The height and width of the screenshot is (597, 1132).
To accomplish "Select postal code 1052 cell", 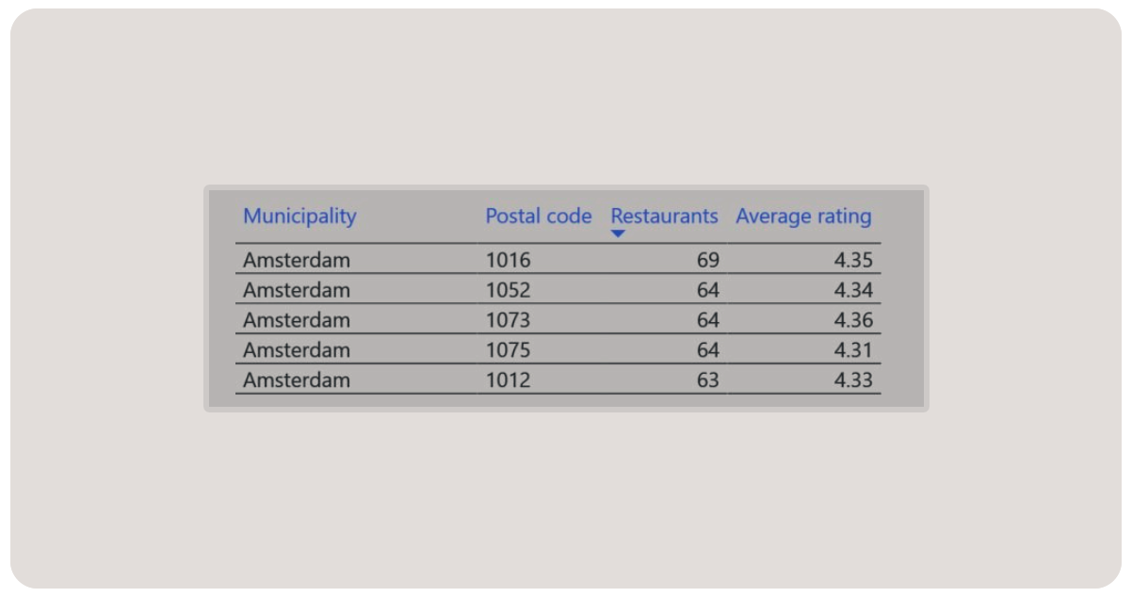I will [509, 290].
